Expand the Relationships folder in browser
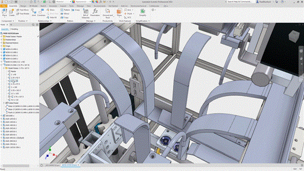 point(1,39)
